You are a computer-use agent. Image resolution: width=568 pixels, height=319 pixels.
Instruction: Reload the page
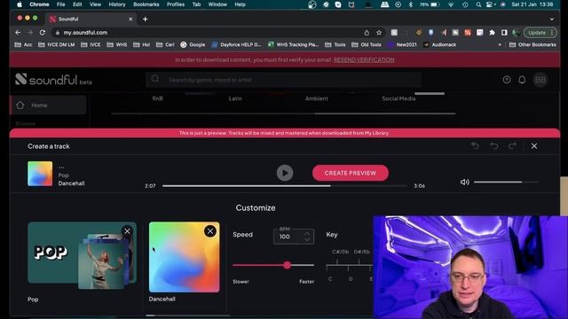point(43,33)
